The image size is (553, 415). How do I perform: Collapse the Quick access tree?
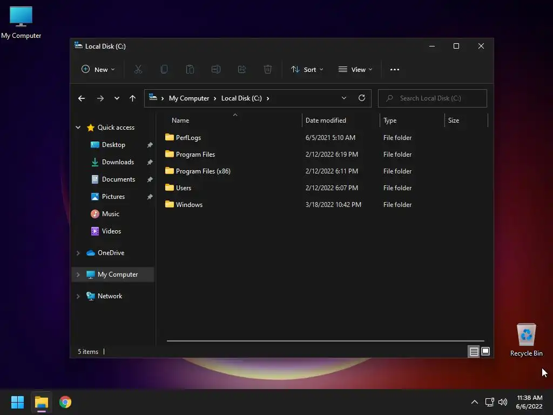78,128
